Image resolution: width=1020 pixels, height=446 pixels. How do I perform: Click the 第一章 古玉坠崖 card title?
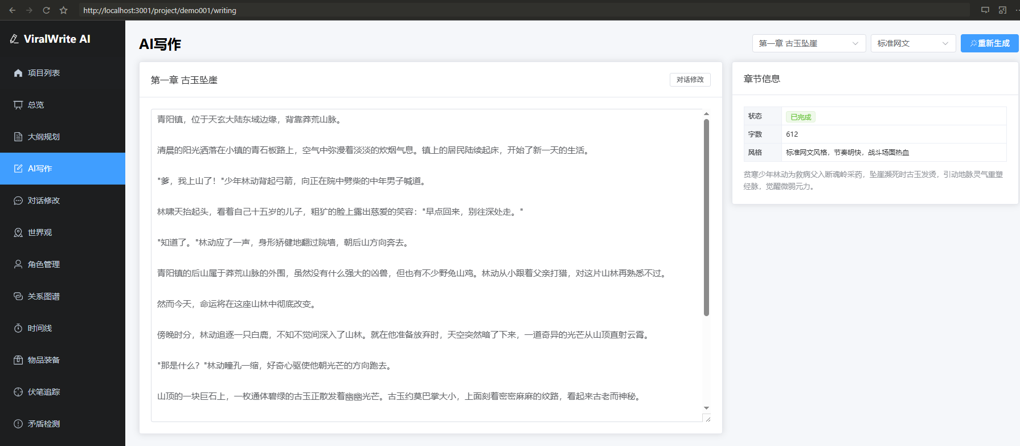184,80
